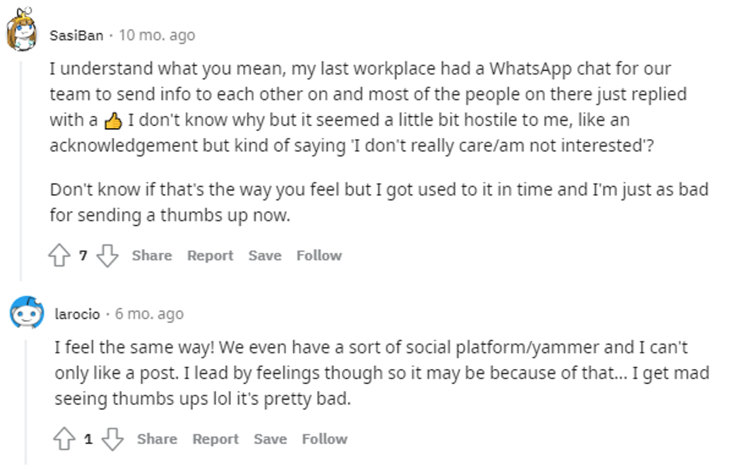744x472 pixels.
Task: Upvote SasiBan's comment
Action: point(59,256)
